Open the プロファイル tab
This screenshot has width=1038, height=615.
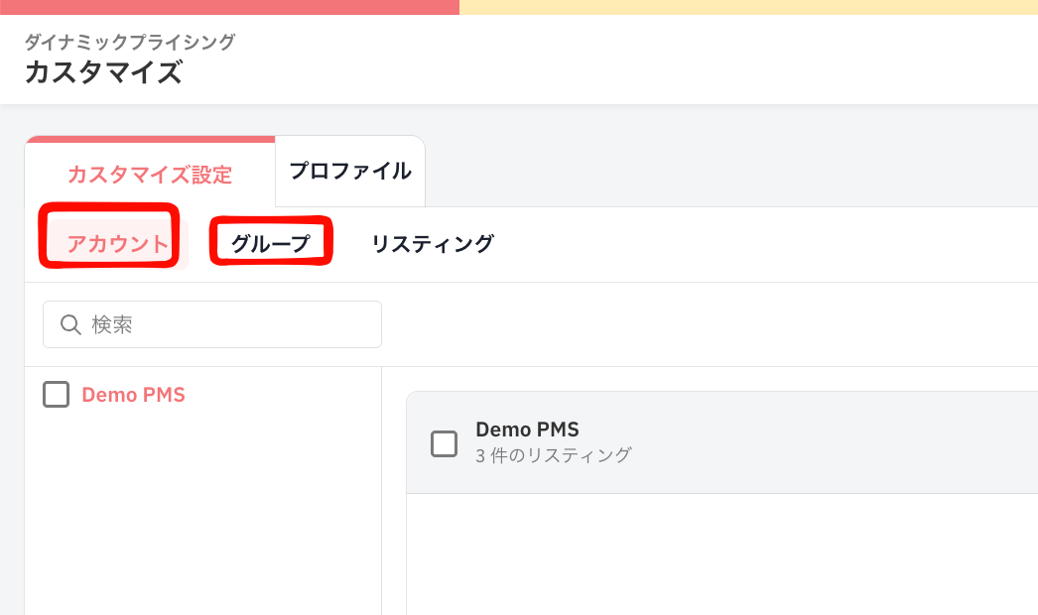(350, 171)
